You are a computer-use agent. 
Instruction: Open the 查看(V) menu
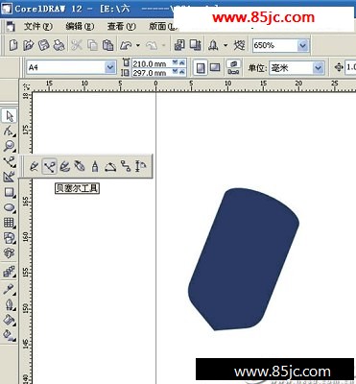click(122, 26)
